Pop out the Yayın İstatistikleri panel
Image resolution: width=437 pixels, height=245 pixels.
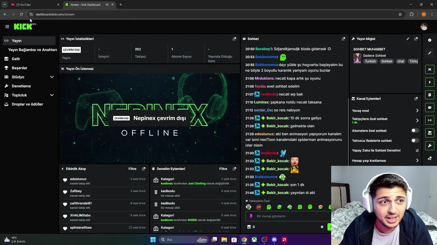tap(234, 39)
